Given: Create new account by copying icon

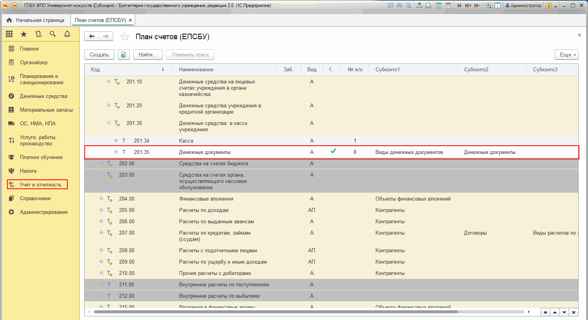Looking at the screenshot, I should [x=124, y=55].
